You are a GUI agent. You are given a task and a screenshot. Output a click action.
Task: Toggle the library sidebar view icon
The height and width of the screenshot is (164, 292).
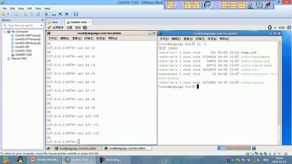(x=47, y=14)
